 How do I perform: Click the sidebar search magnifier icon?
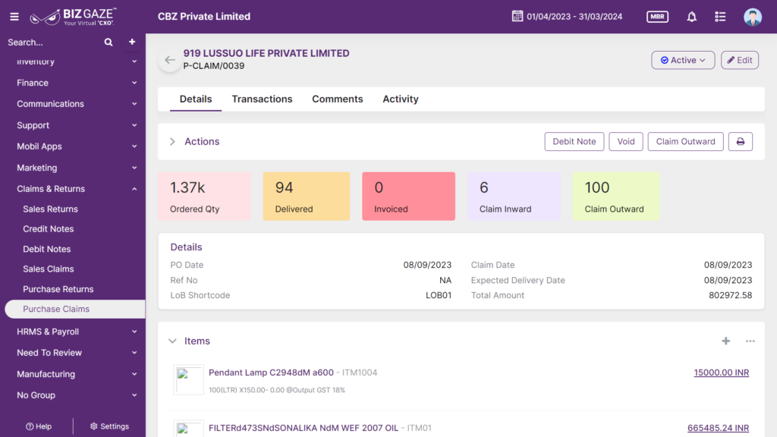point(109,42)
